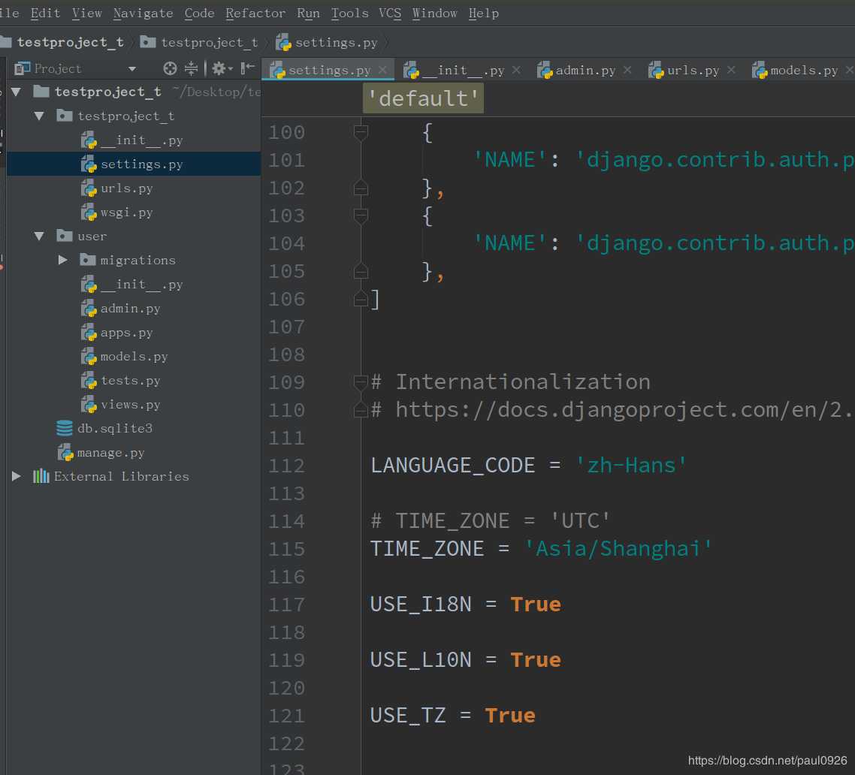Open tests.py in the project tree
The width and height of the screenshot is (855, 775).
pyautogui.click(x=130, y=381)
